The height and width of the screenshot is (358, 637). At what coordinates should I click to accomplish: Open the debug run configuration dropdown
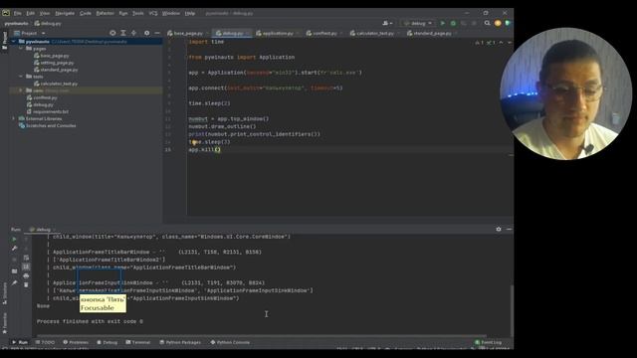(418, 24)
